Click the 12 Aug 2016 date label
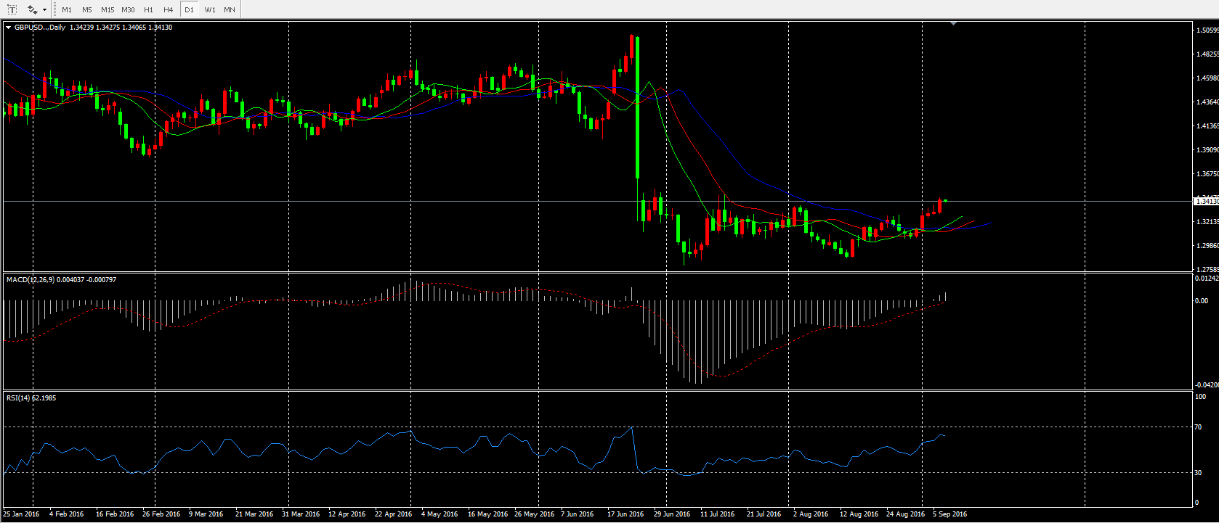1219x523 pixels. point(859,514)
